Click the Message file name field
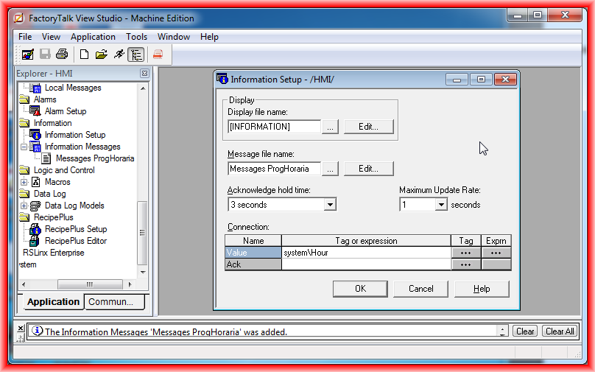Viewport: 595px width, 372px height. pyautogui.click(x=275, y=169)
